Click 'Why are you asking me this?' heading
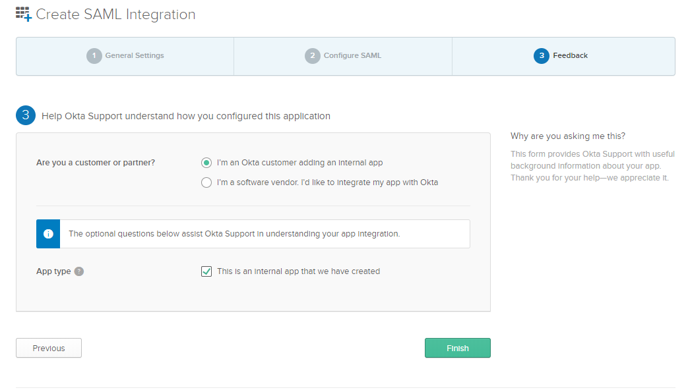Image resolution: width=688 pixels, height=390 pixels. click(568, 136)
